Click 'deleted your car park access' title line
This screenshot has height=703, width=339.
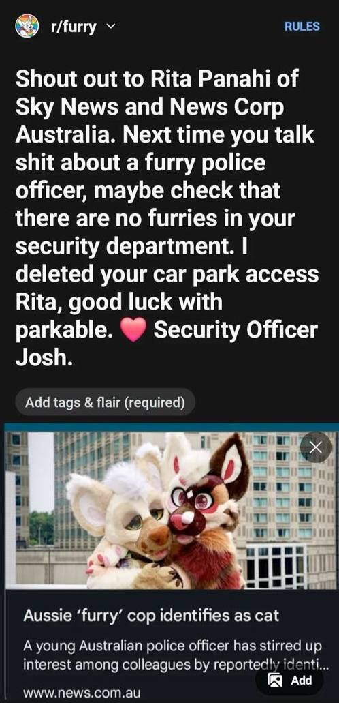click(x=167, y=273)
